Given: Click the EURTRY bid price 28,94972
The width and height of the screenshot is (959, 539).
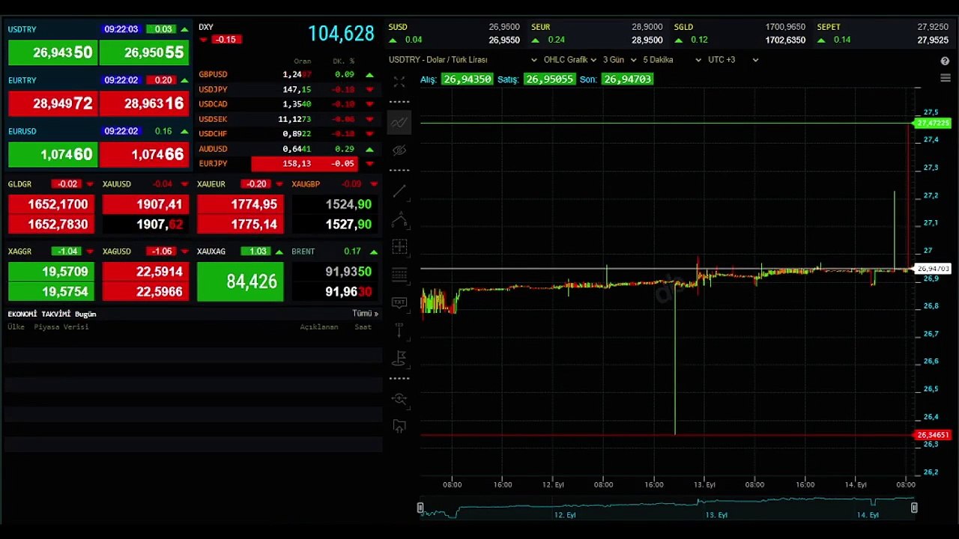Looking at the screenshot, I should click(52, 103).
